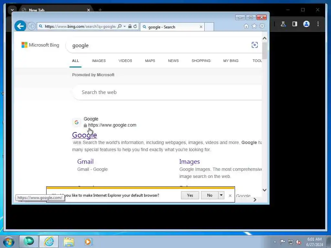The width and height of the screenshot is (331, 248).
Task: Minimize the Internet Explorer window
Action: click(x=240, y=17)
